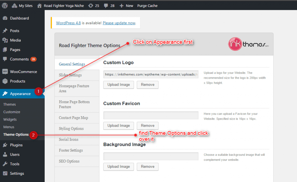Click the Settings sliders icon
Screen dimensions: 297x182
tap(5, 173)
